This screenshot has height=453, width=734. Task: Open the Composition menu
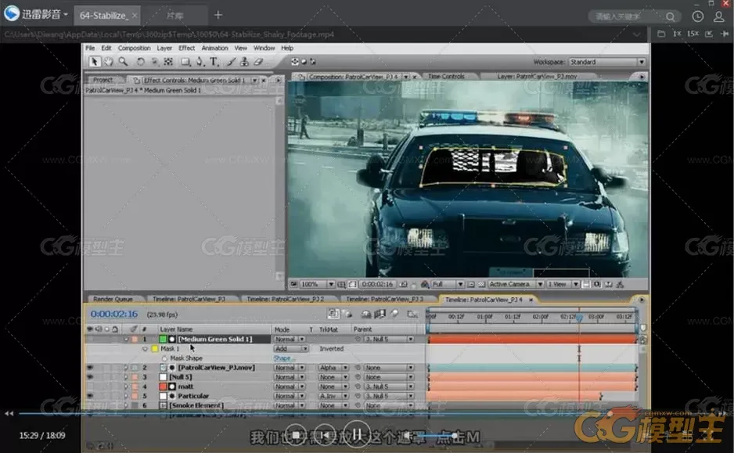(135, 48)
